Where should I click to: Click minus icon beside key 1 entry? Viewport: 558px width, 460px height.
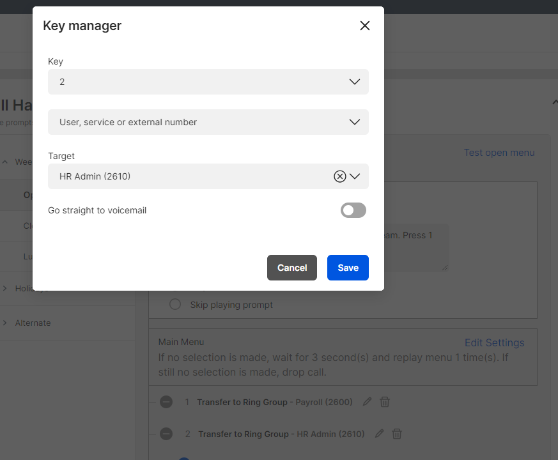pyautogui.click(x=166, y=402)
